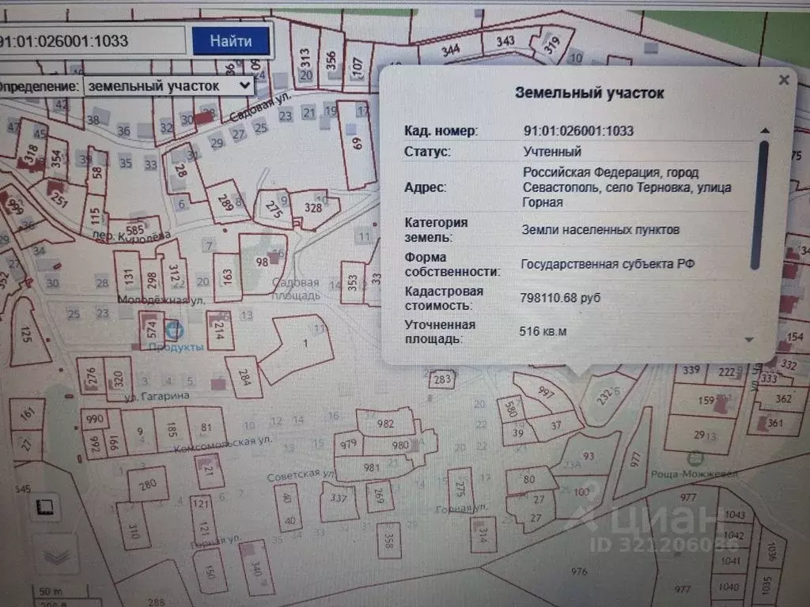Click the area value 516 кв.м
Screen dimensions: 810x607
pos(543,332)
